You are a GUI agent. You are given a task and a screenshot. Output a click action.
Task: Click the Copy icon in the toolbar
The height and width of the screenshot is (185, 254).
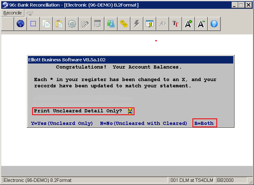46,24
